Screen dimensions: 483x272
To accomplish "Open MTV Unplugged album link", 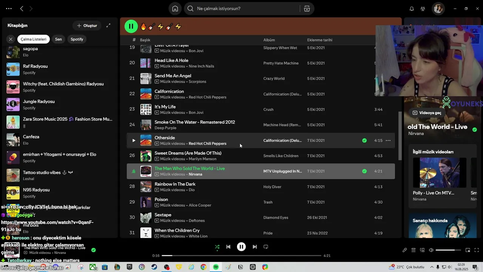I will (x=283, y=172).
